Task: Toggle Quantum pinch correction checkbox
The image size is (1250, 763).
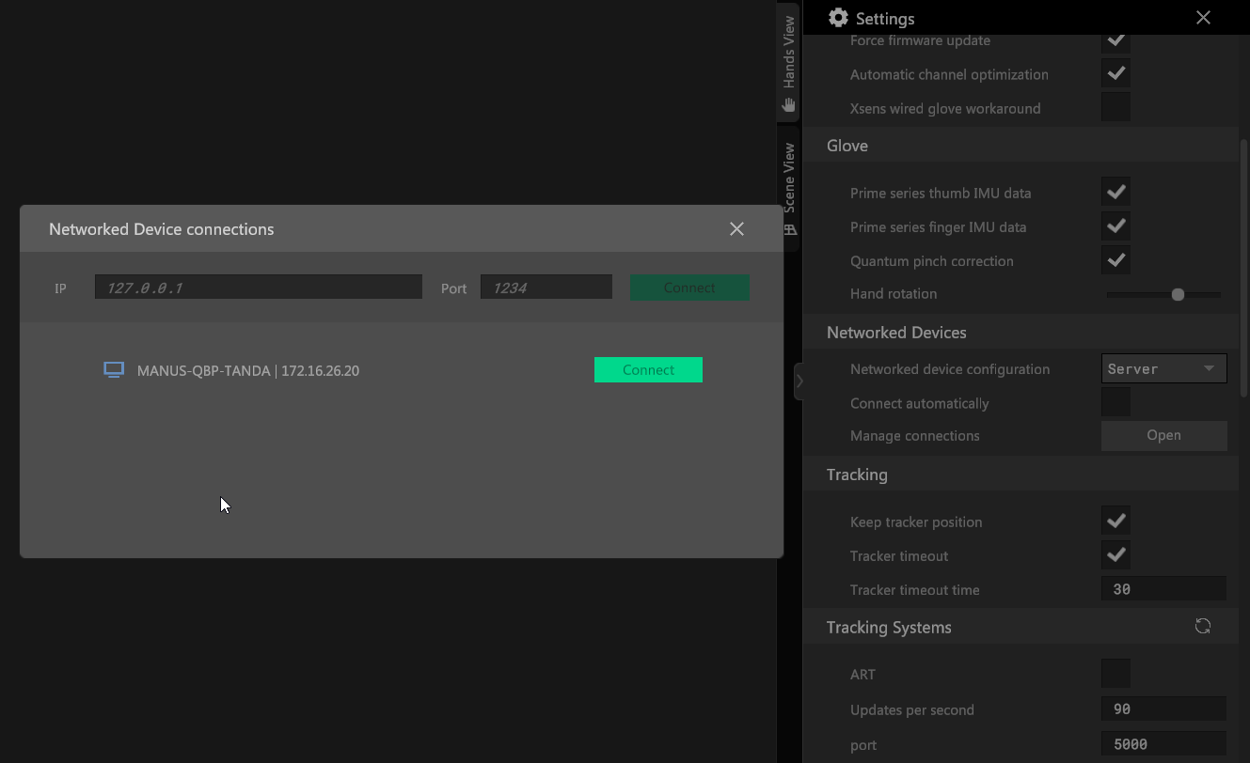Action: click(1116, 260)
